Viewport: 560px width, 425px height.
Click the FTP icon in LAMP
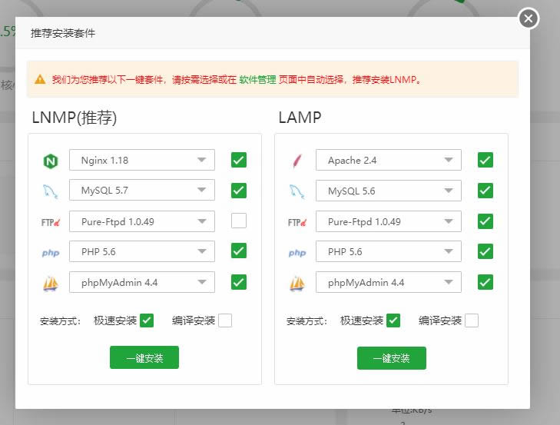click(297, 222)
